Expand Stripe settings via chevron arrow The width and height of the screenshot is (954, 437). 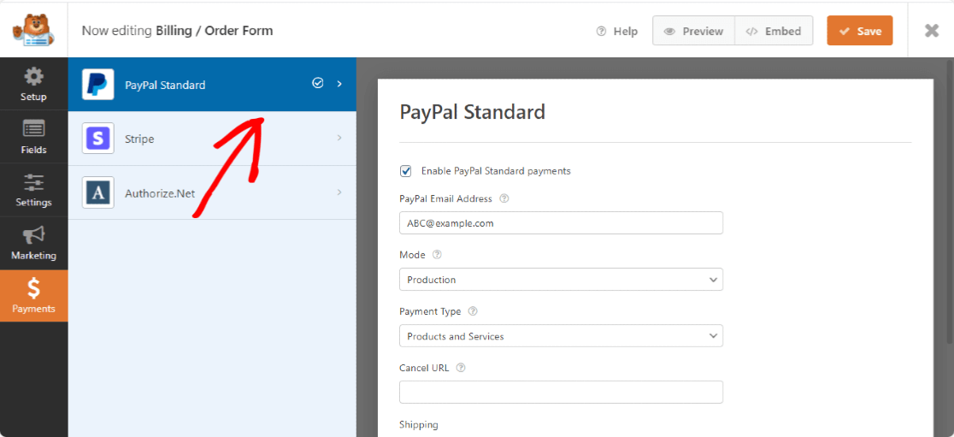[339, 139]
